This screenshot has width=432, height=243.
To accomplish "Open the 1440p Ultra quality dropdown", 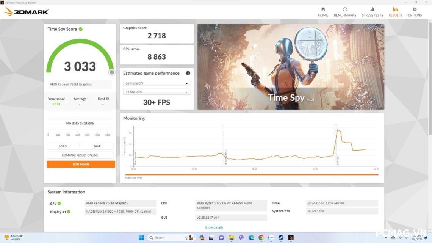I will click(x=156, y=91).
